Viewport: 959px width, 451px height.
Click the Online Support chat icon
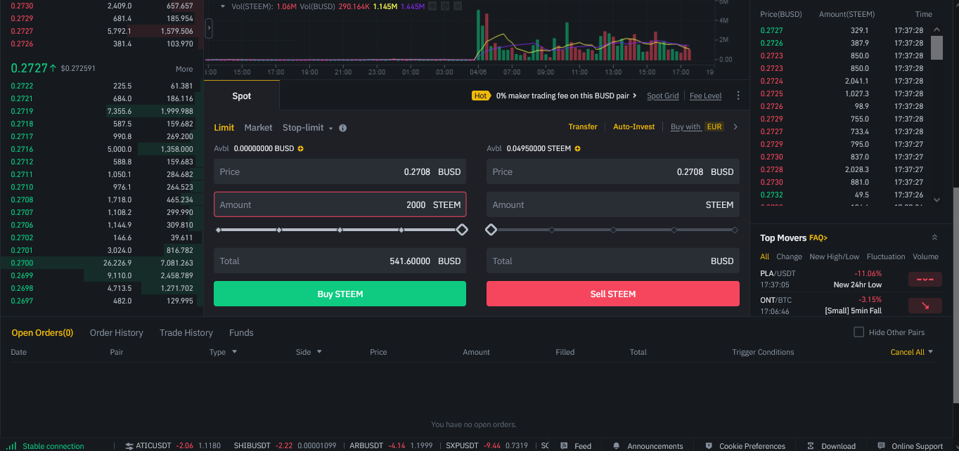coord(881,446)
